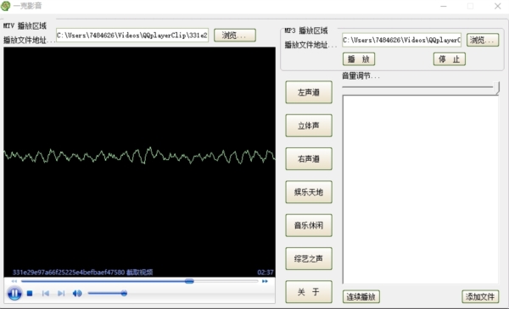The height and width of the screenshot is (309, 509).
Task: Click the MP3 播放 play button
Action: [359, 59]
